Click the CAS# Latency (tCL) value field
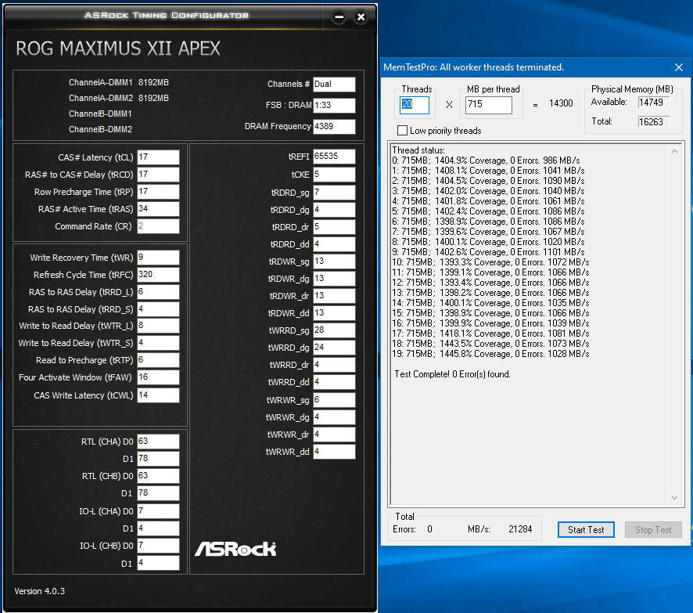The width and height of the screenshot is (693, 613). (x=158, y=157)
